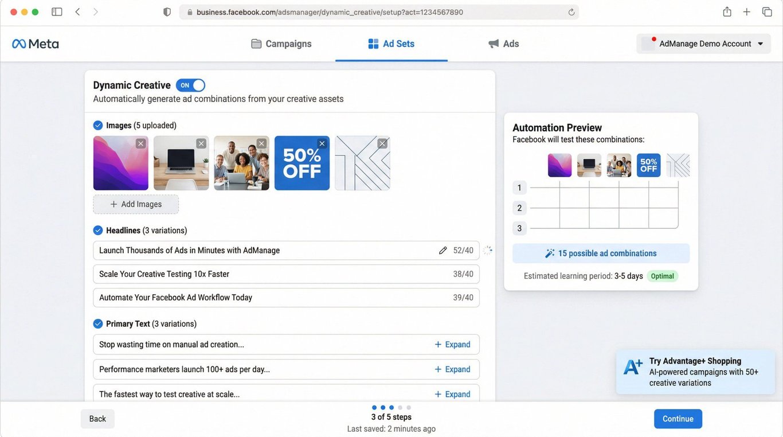Click the team photo in Automation Preview
Image resolution: width=783 pixels, height=437 pixels.
coord(619,165)
